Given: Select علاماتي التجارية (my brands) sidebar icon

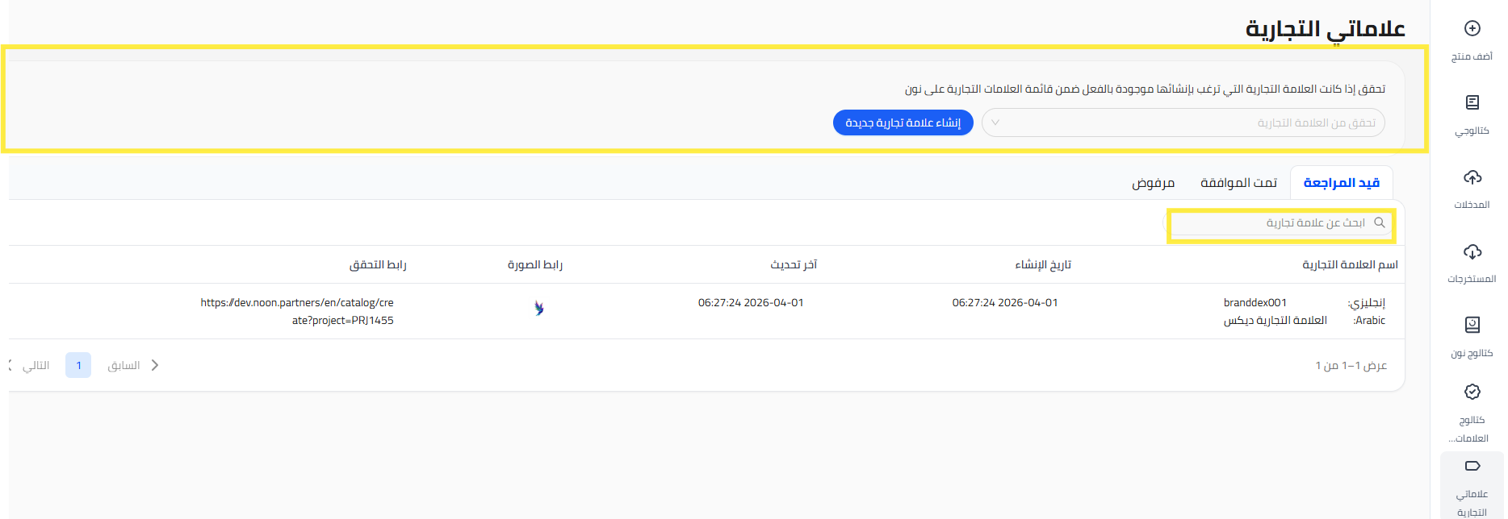Looking at the screenshot, I should click(1472, 467).
